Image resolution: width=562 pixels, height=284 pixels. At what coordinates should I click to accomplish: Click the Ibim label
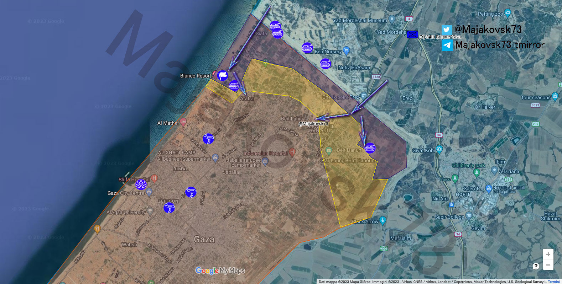pyautogui.click(x=500, y=162)
